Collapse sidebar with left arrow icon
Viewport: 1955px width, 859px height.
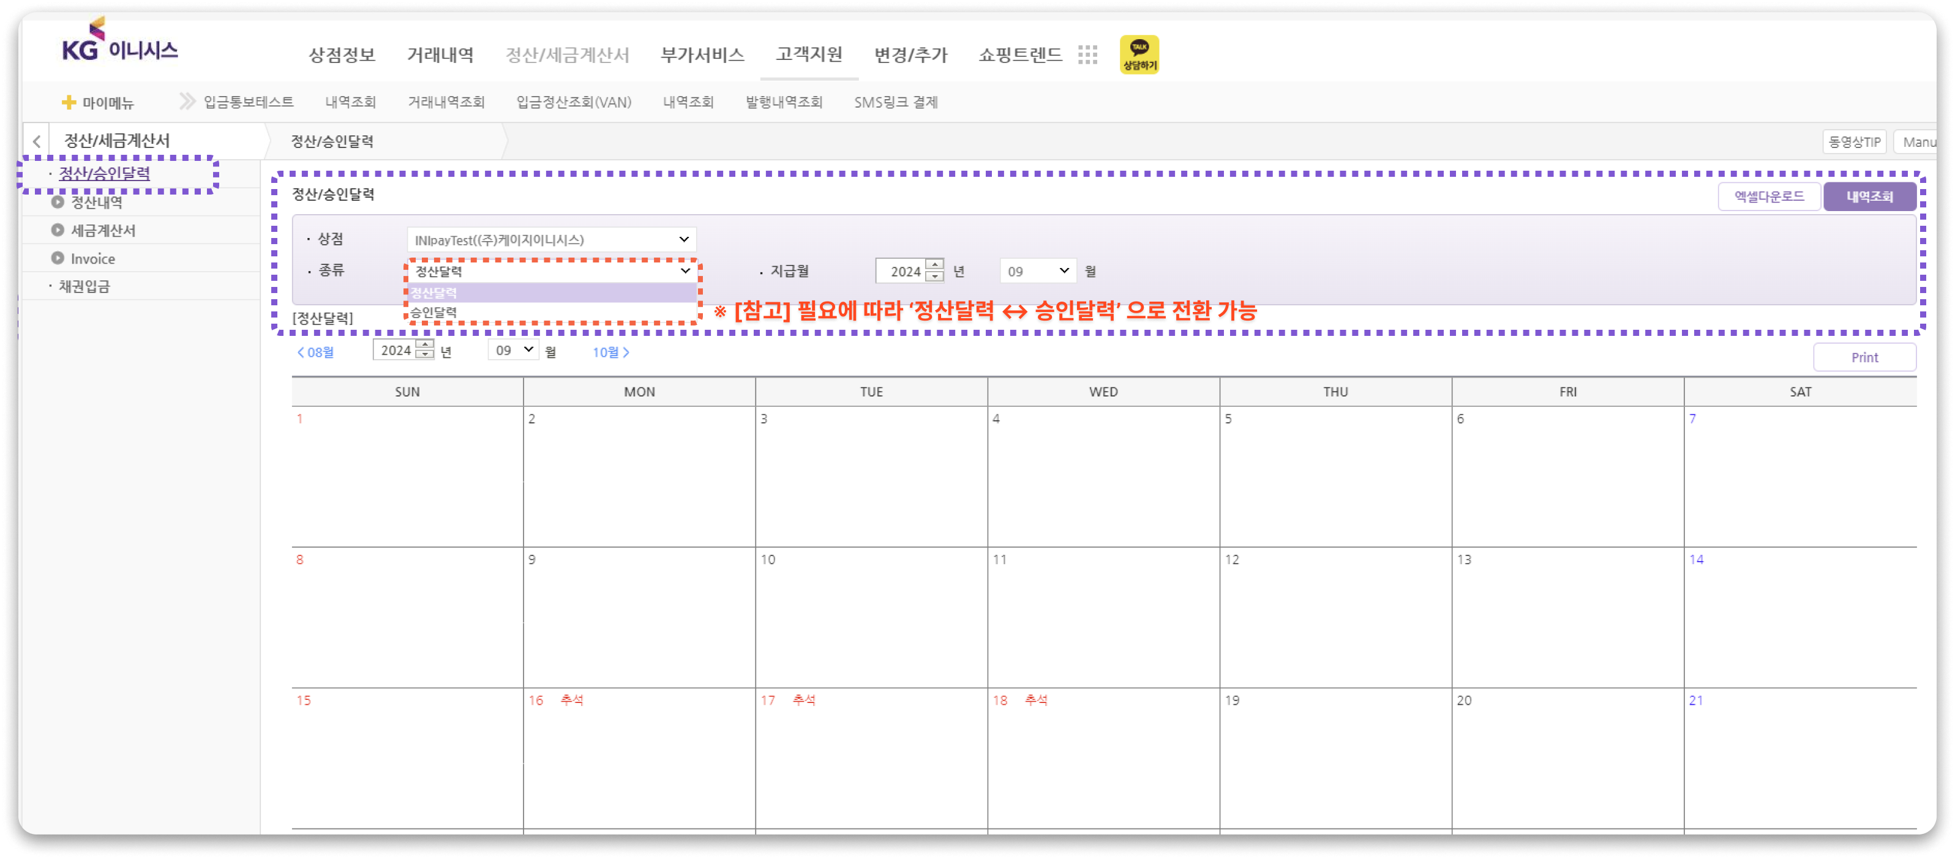point(36,142)
